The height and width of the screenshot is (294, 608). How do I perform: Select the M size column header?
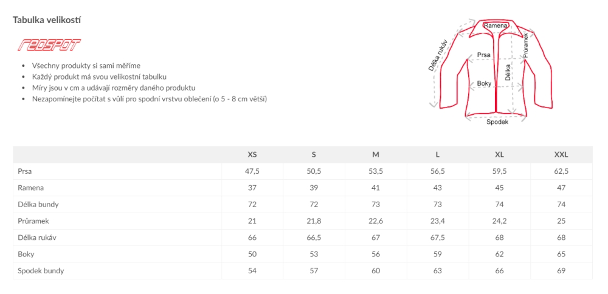[x=376, y=155]
